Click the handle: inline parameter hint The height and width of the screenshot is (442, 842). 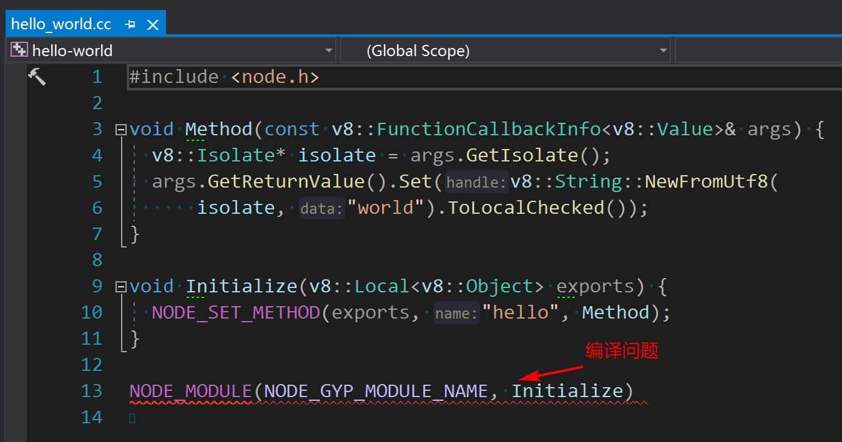click(477, 182)
